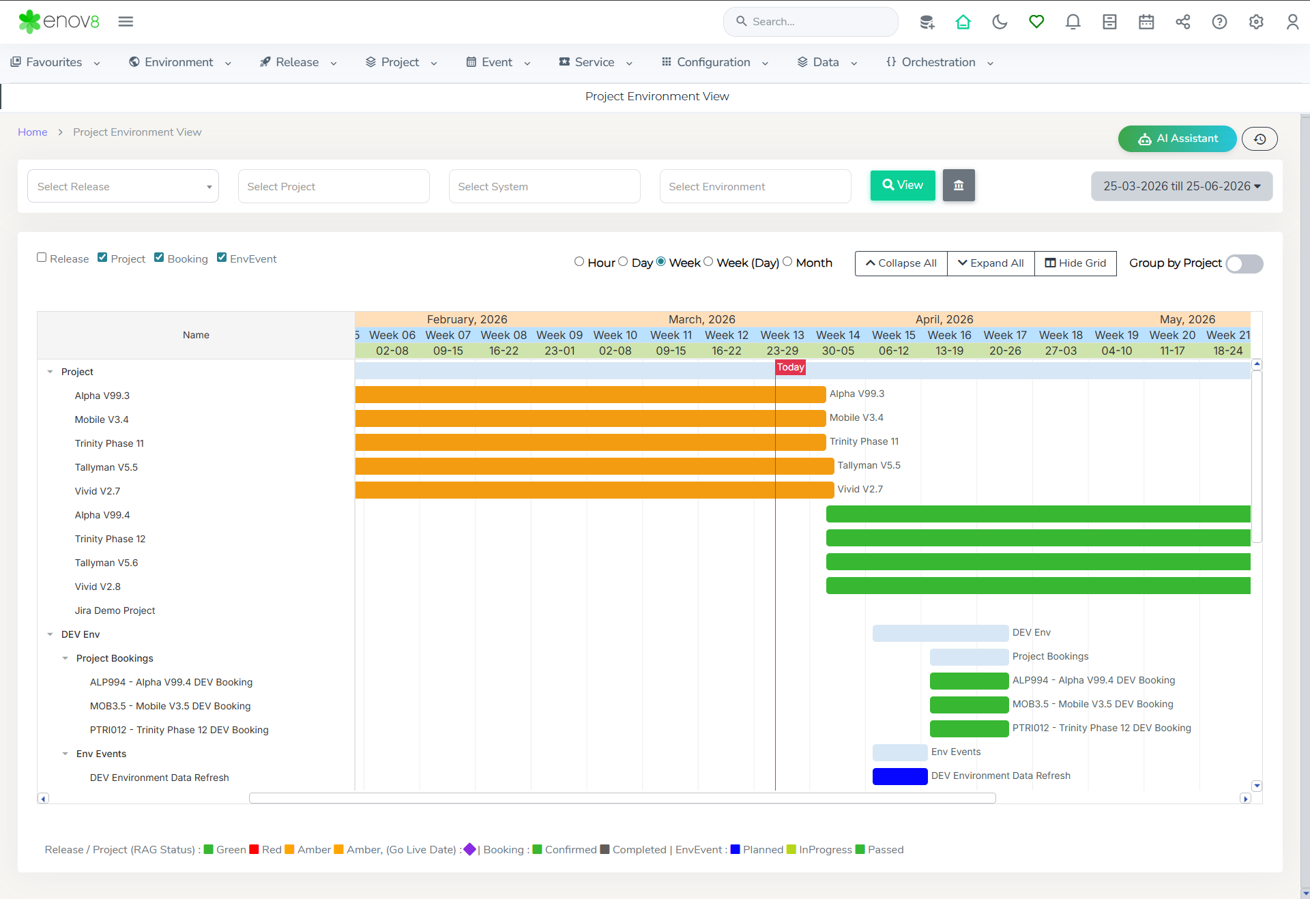Toggle dark mode moon icon

pyautogui.click(x=1000, y=22)
